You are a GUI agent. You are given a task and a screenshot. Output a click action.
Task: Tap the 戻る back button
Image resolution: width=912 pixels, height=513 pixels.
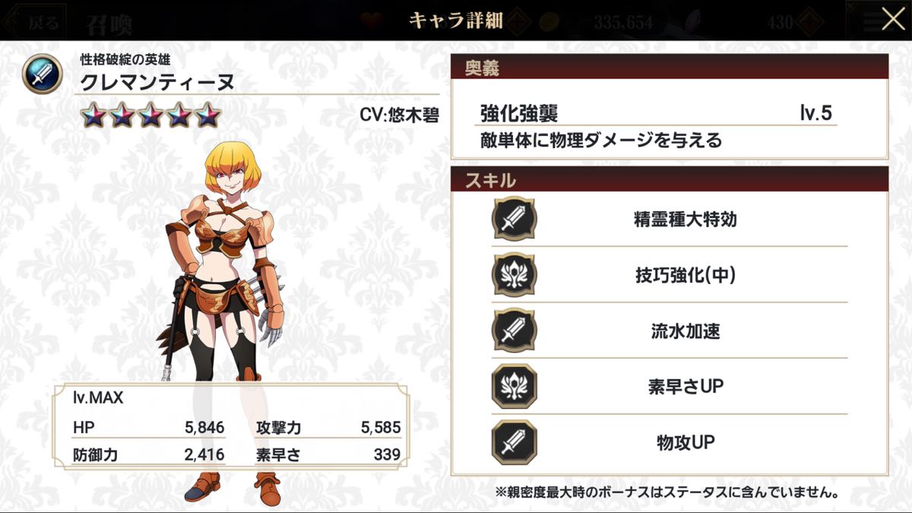click(34, 21)
